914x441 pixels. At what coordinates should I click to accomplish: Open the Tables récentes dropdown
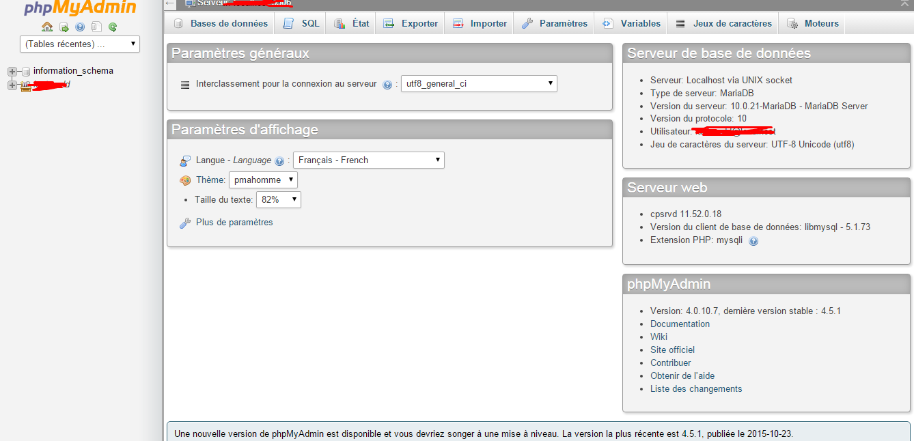pos(80,44)
